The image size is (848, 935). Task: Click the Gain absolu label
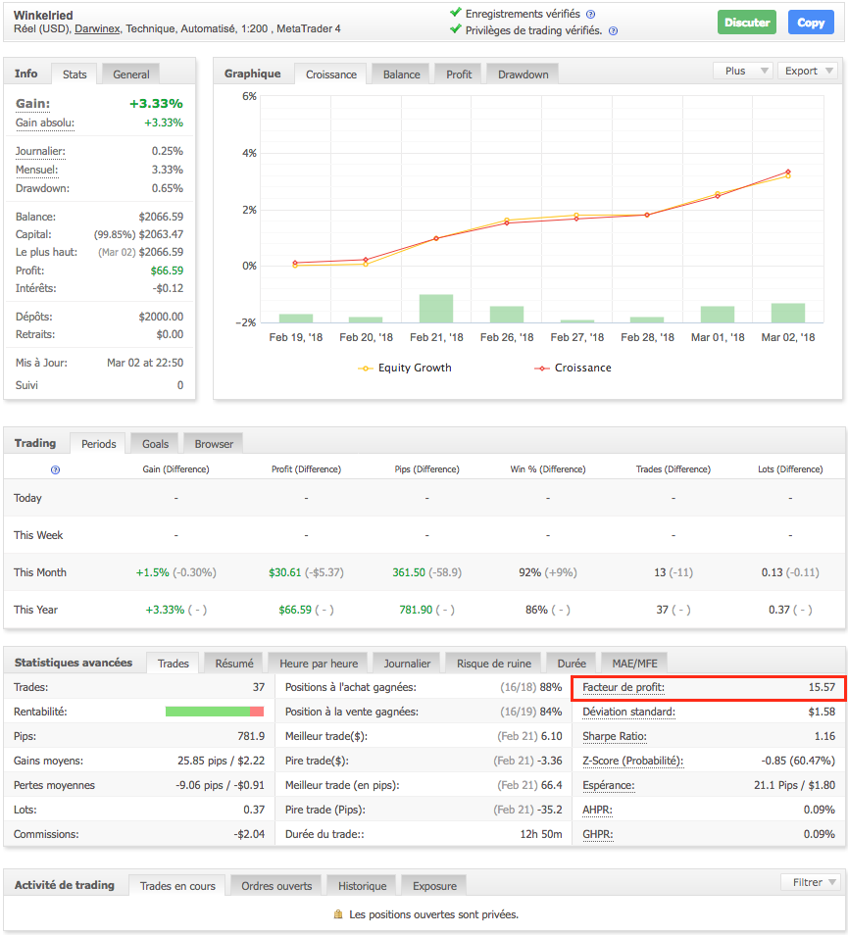coord(45,123)
